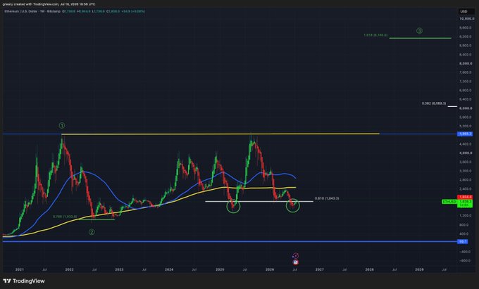
Task: Click the purple event icon above time axis
Action: click(x=295, y=256)
